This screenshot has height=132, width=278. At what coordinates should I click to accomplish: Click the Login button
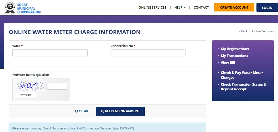click(267, 8)
